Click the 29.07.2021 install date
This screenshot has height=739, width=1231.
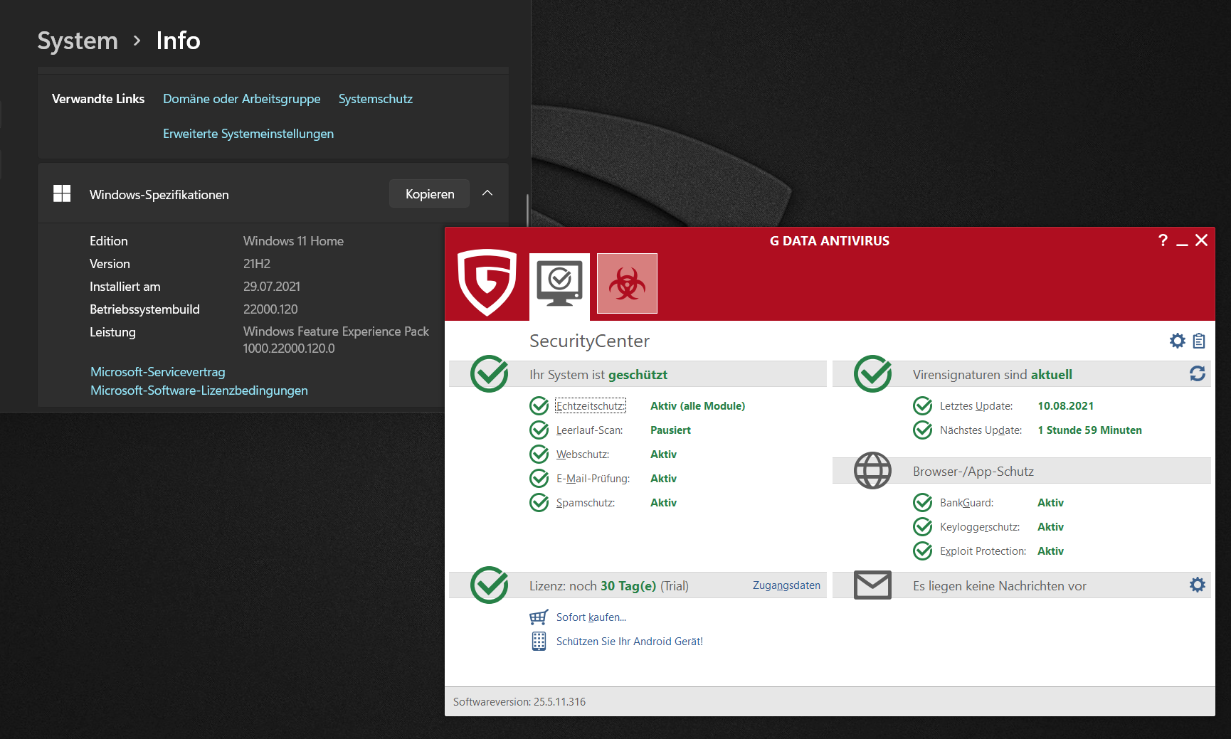tap(272, 287)
